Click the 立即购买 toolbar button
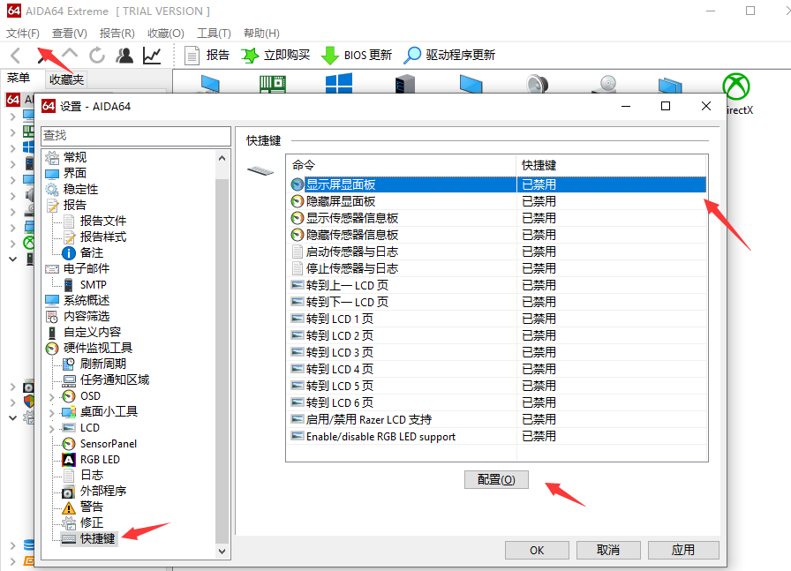The height and width of the screenshot is (571, 791). (275, 55)
